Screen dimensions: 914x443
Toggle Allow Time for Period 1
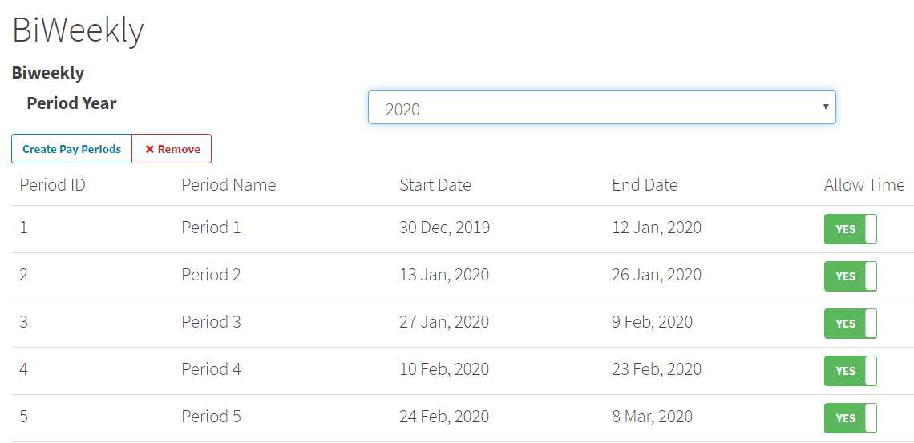850,229
